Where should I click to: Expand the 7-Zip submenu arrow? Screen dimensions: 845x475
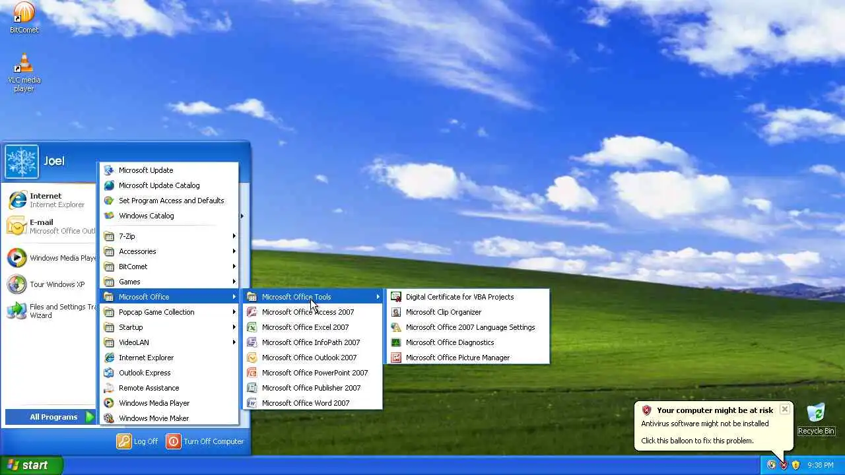(x=234, y=236)
